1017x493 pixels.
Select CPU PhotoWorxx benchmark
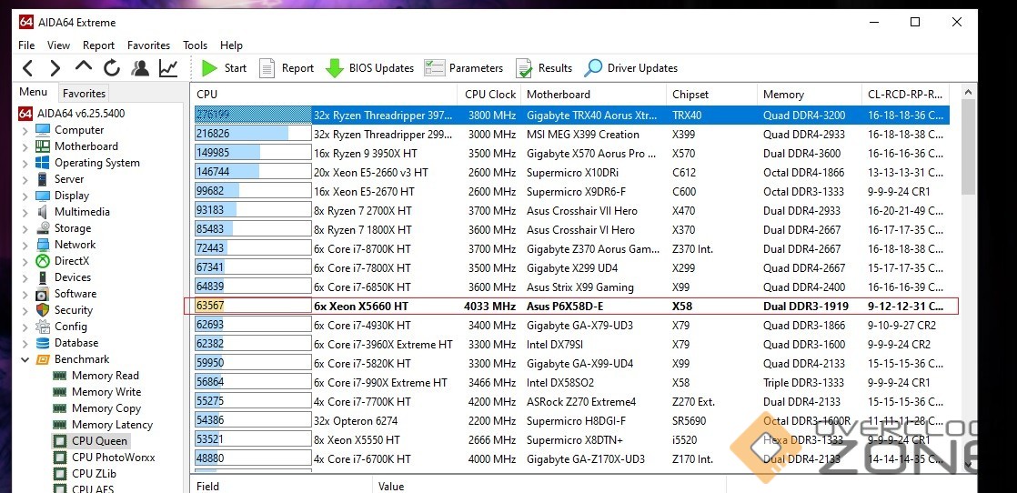(104, 458)
